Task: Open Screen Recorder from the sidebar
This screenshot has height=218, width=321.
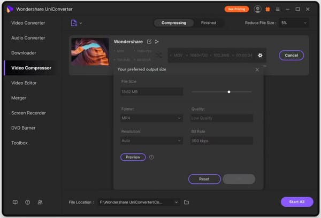Action: click(28, 113)
